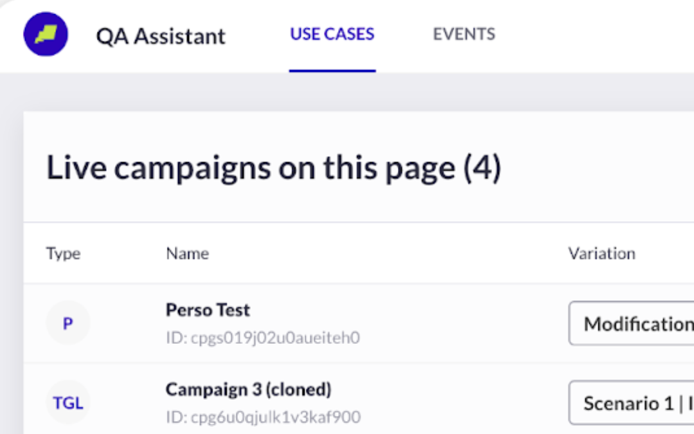Click the P type badge for Perso Test
The height and width of the screenshot is (434, 694).
click(67, 323)
